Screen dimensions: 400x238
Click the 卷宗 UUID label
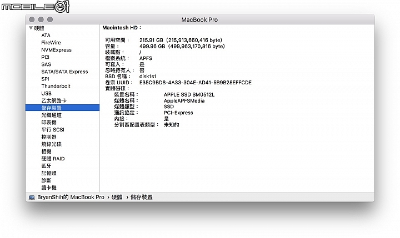(119, 83)
